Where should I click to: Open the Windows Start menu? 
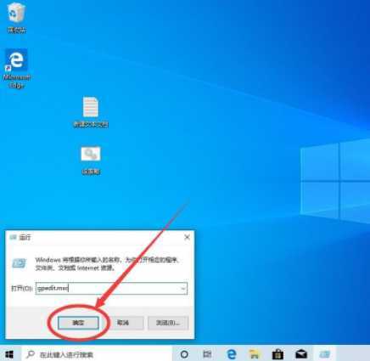point(9,354)
